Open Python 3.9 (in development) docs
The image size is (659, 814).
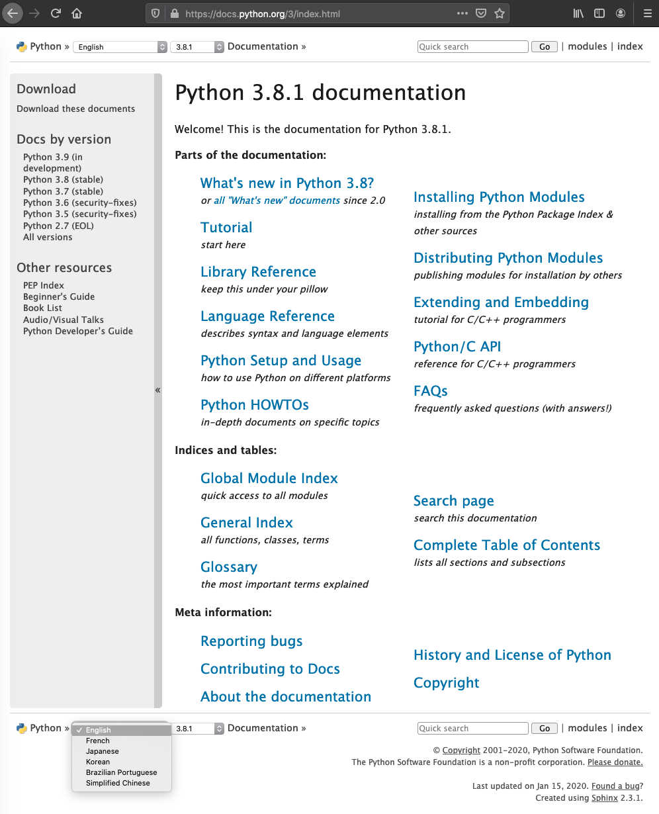(x=53, y=163)
